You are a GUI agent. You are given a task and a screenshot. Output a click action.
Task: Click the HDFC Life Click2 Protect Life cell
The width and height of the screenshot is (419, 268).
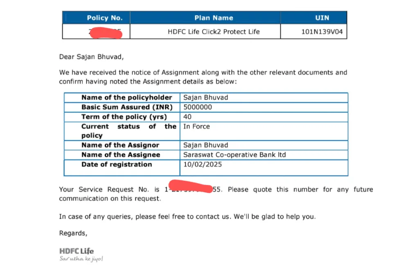[x=214, y=32]
